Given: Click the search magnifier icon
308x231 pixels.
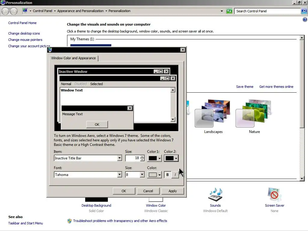Looking at the screenshot, I should (304, 11).
